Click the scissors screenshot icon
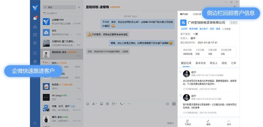 click(x=93, y=104)
